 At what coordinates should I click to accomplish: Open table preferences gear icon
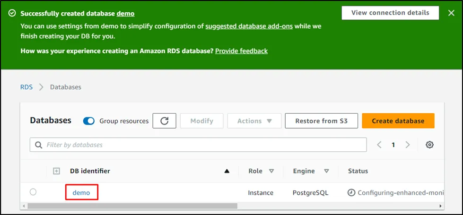click(x=429, y=145)
